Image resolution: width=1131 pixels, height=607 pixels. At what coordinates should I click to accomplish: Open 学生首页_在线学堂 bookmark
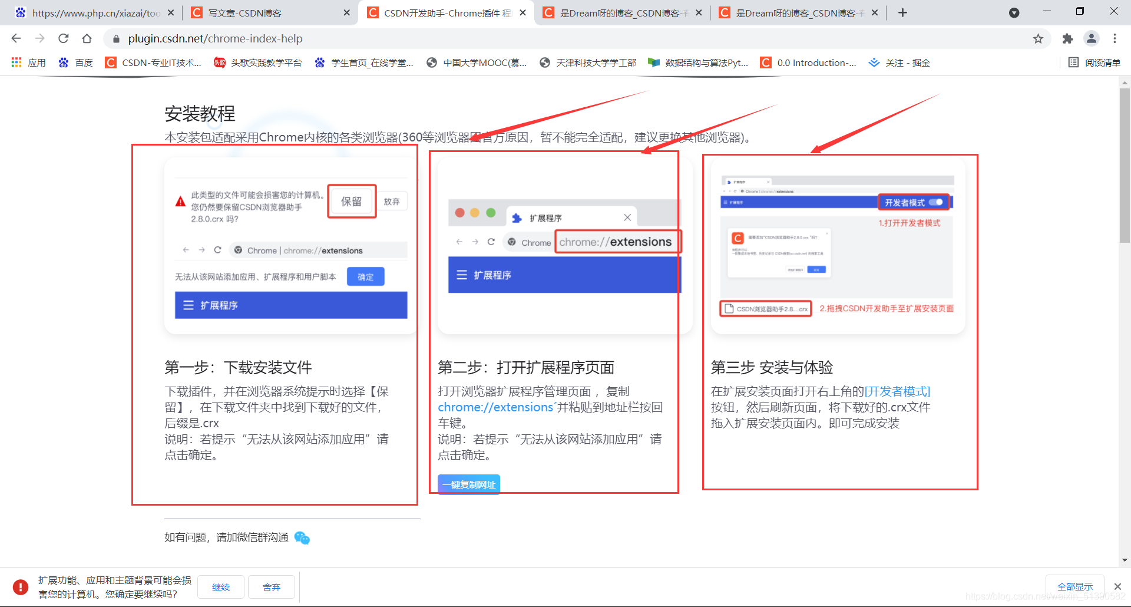(364, 62)
